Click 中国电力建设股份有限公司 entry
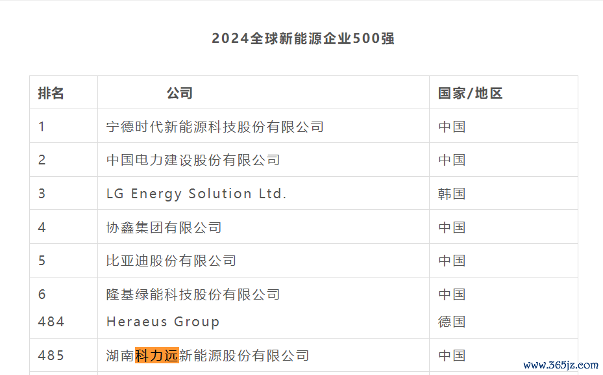The width and height of the screenshot is (603, 375). [x=193, y=160]
